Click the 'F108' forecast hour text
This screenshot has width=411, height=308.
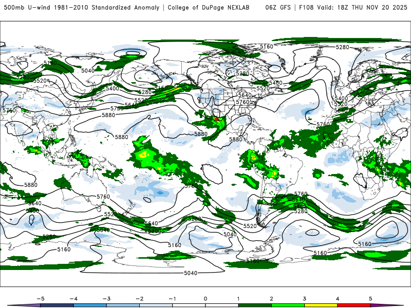(x=306, y=8)
